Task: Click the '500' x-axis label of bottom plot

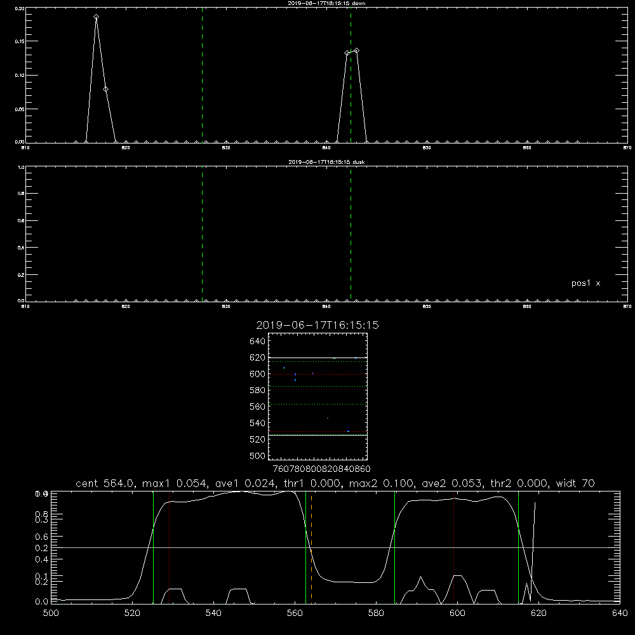Action: tap(51, 613)
